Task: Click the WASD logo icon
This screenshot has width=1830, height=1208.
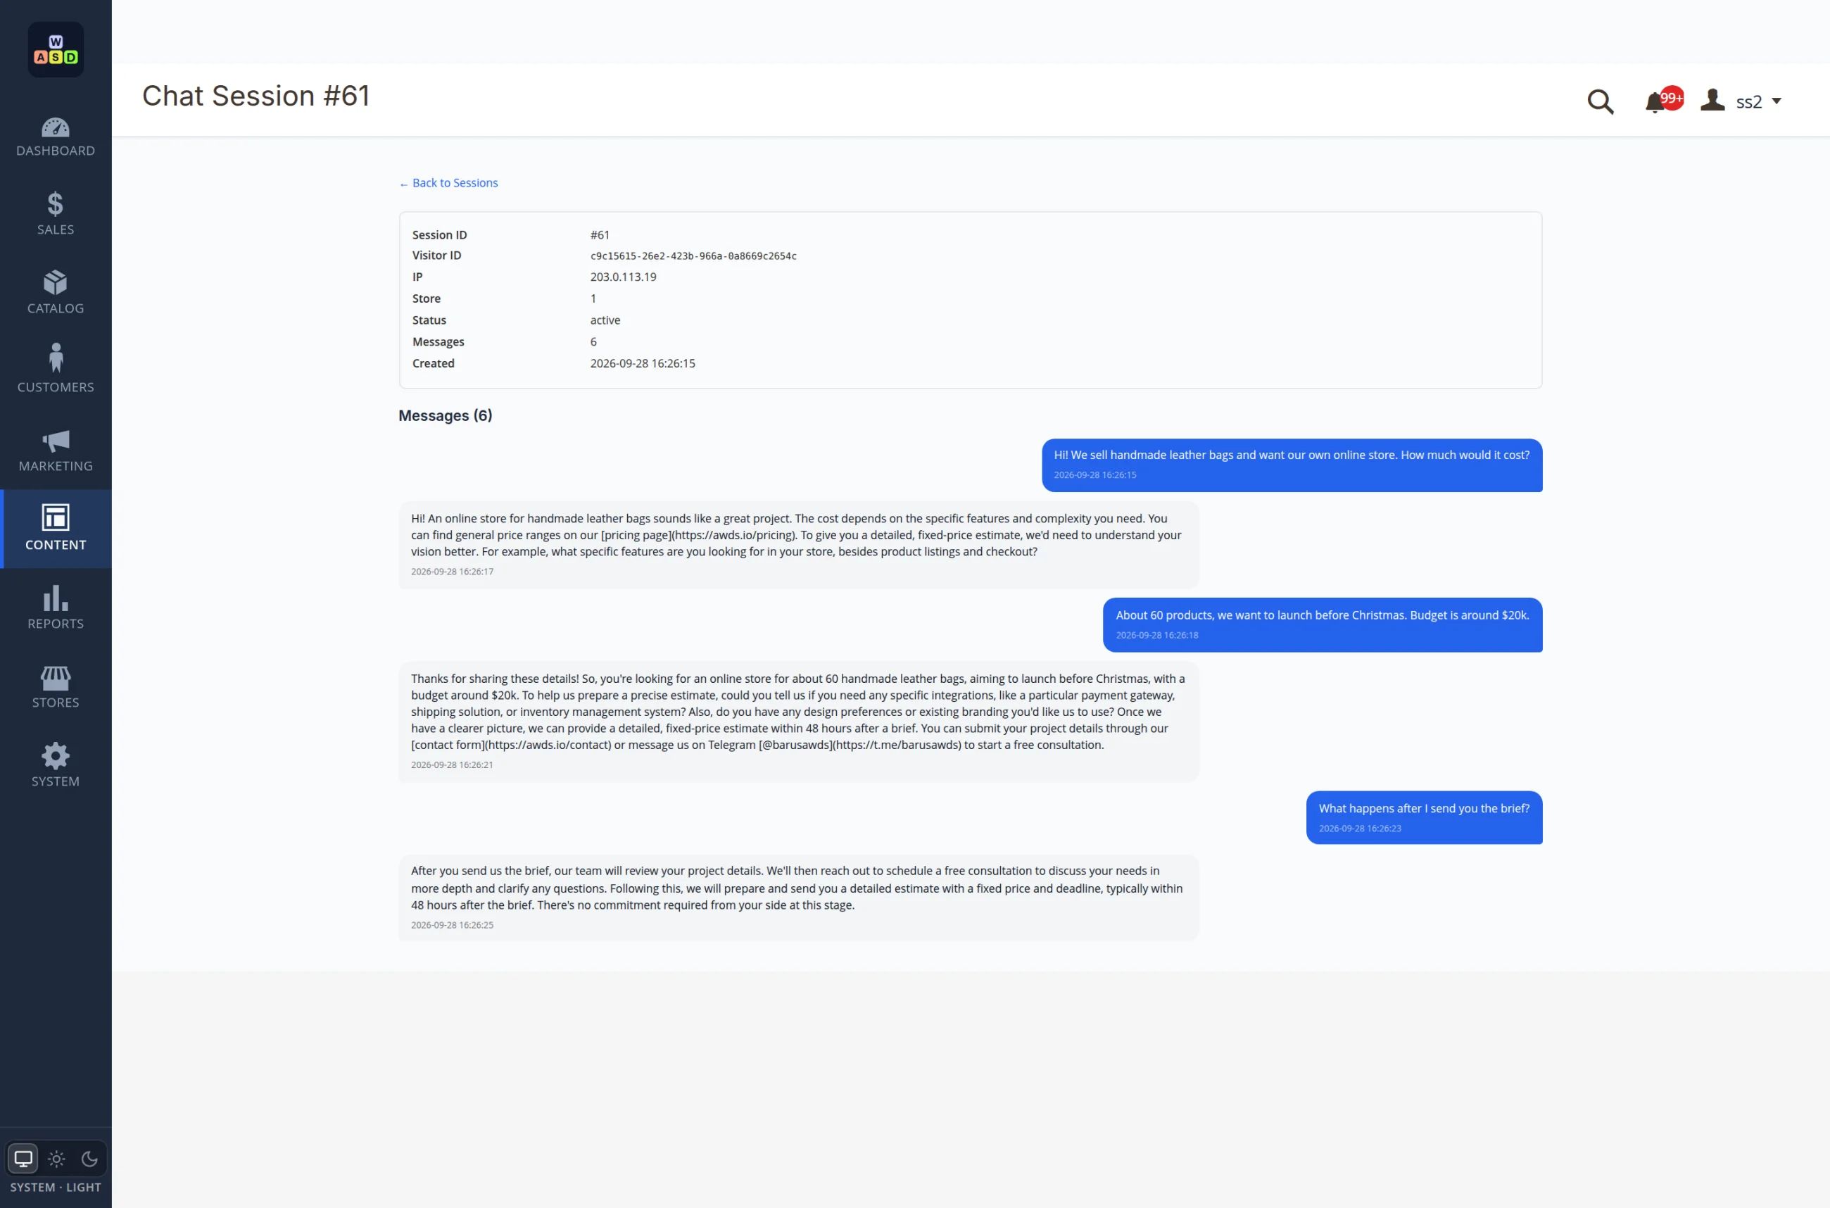Action: pos(56,49)
